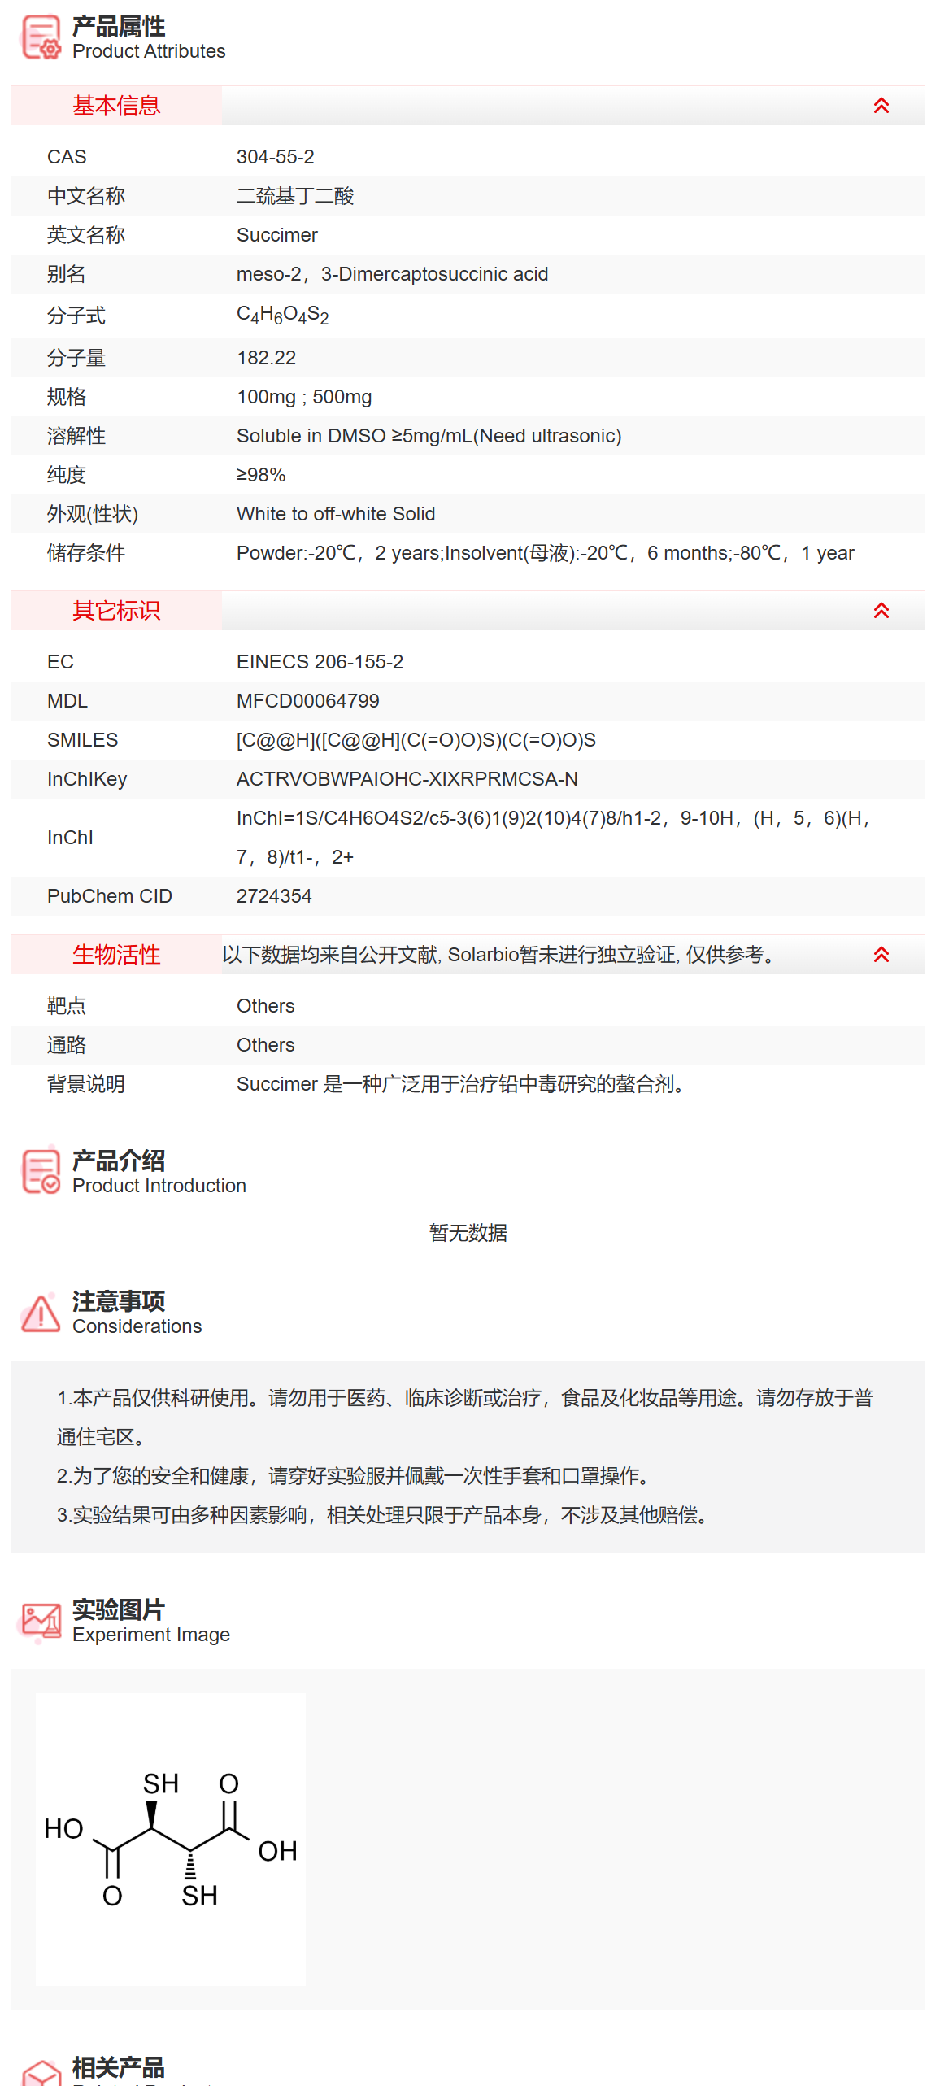
Task: Click the InChIKey row label
Action: tap(87, 779)
